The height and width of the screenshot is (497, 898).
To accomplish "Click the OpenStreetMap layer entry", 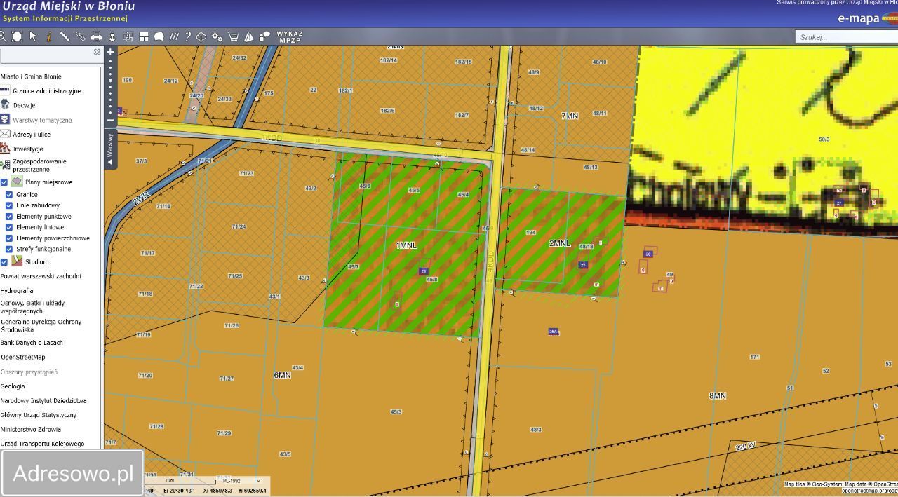I will click(x=22, y=358).
